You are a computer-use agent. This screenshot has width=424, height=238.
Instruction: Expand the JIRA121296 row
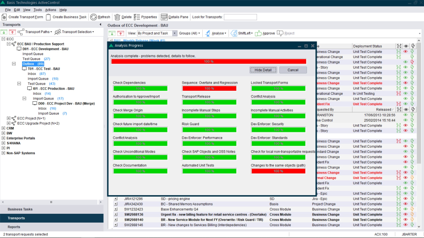(x=116, y=199)
